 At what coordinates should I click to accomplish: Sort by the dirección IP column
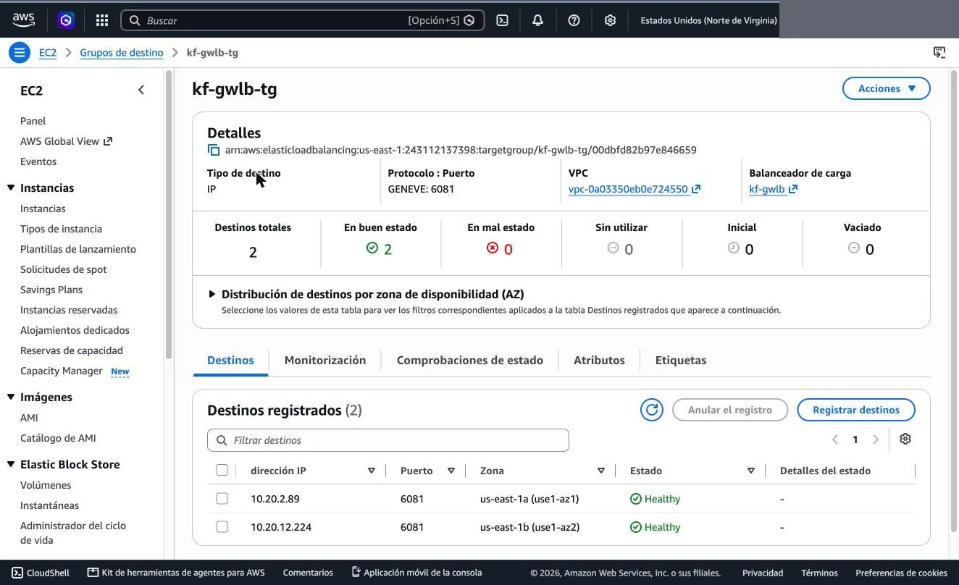coord(372,471)
